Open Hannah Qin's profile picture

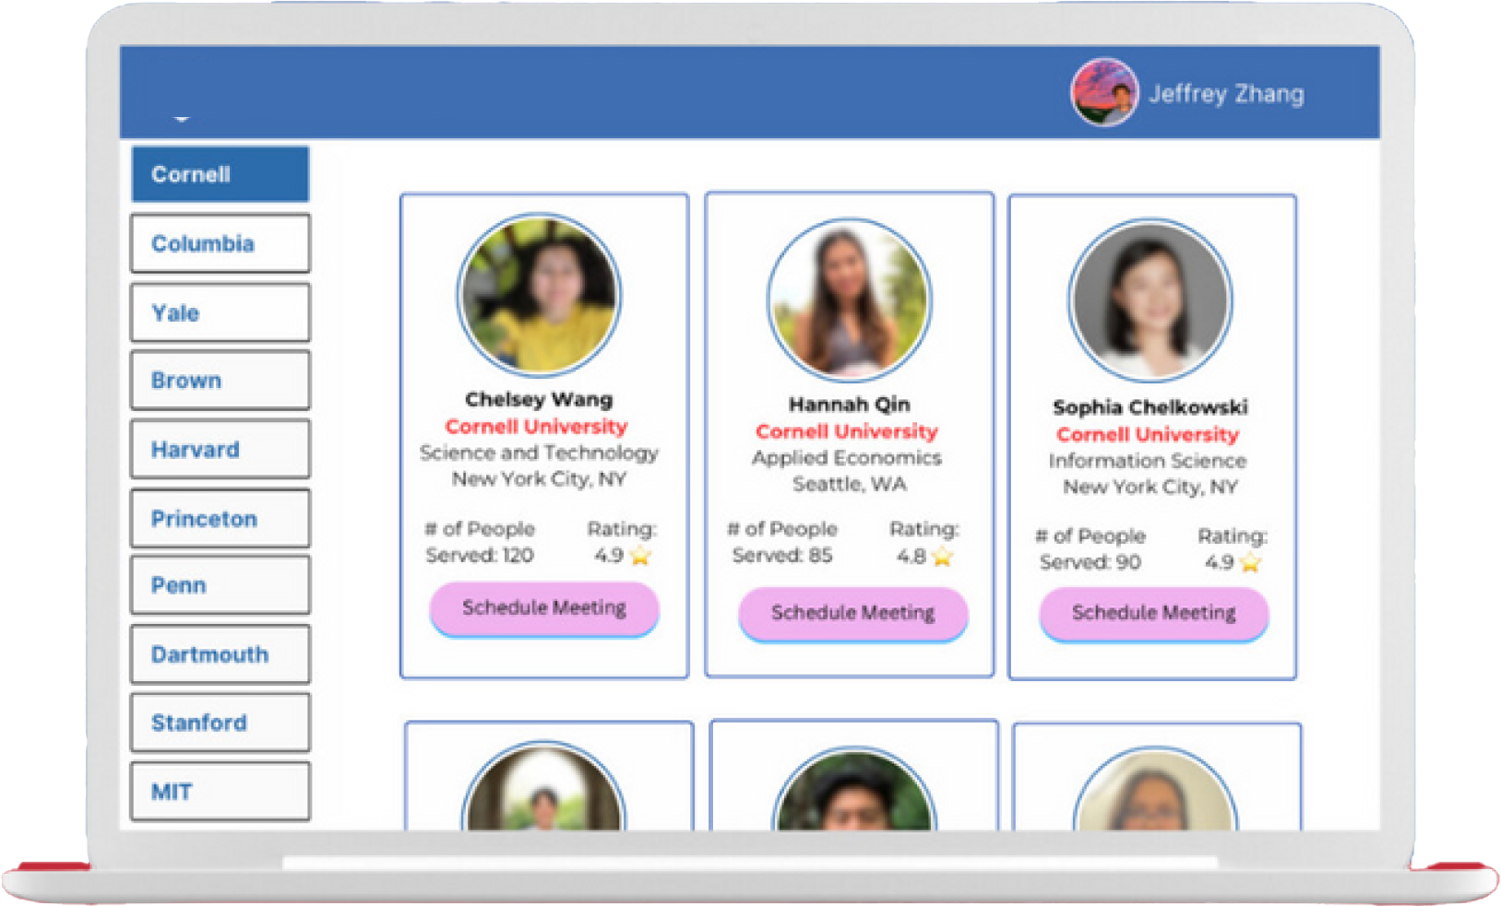pyautogui.click(x=849, y=300)
